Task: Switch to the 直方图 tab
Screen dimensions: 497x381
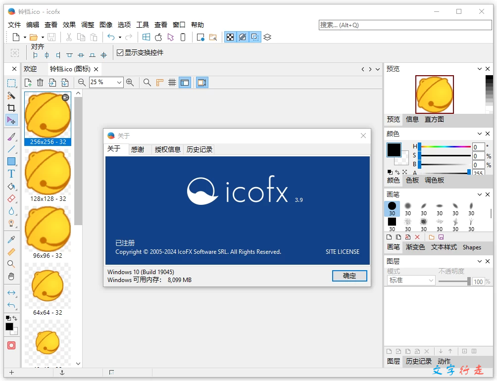Action: pyautogui.click(x=434, y=119)
